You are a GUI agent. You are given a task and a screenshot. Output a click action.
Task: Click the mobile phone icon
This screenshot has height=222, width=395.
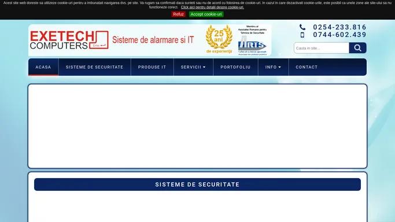(302, 35)
